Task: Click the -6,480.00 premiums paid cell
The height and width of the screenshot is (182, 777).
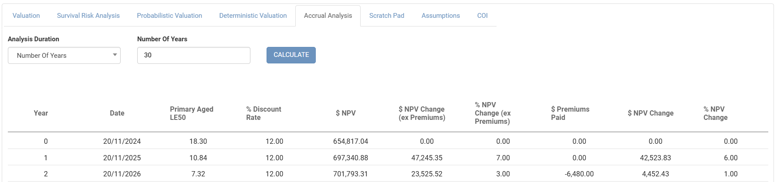Action: pos(579,174)
